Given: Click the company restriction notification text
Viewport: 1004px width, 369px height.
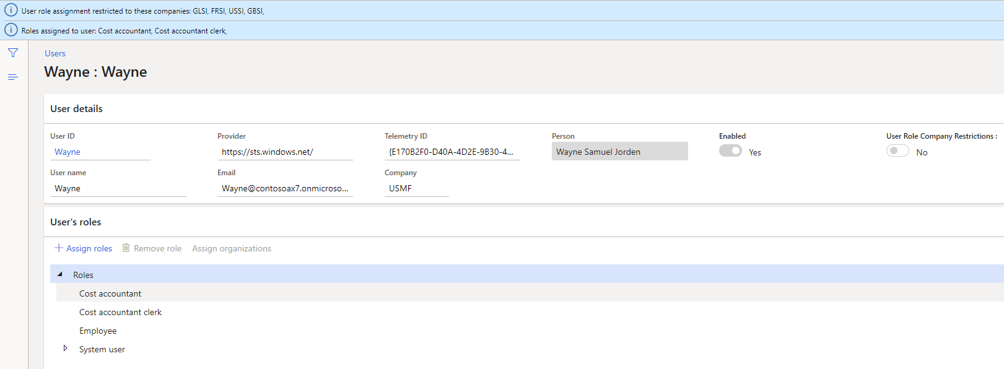Looking at the screenshot, I should (x=142, y=11).
